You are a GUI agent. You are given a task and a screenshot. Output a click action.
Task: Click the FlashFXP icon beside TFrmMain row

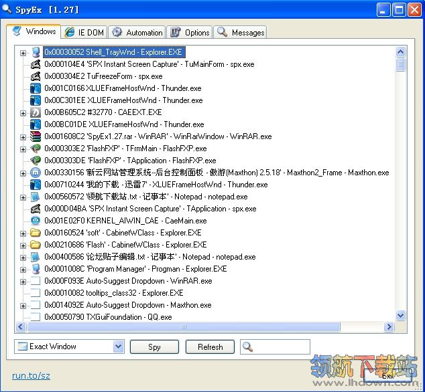(x=36, y=149)
